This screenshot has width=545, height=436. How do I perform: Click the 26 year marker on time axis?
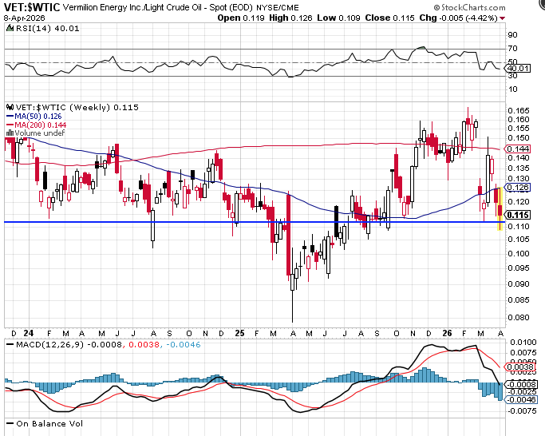tap(447, 333)
